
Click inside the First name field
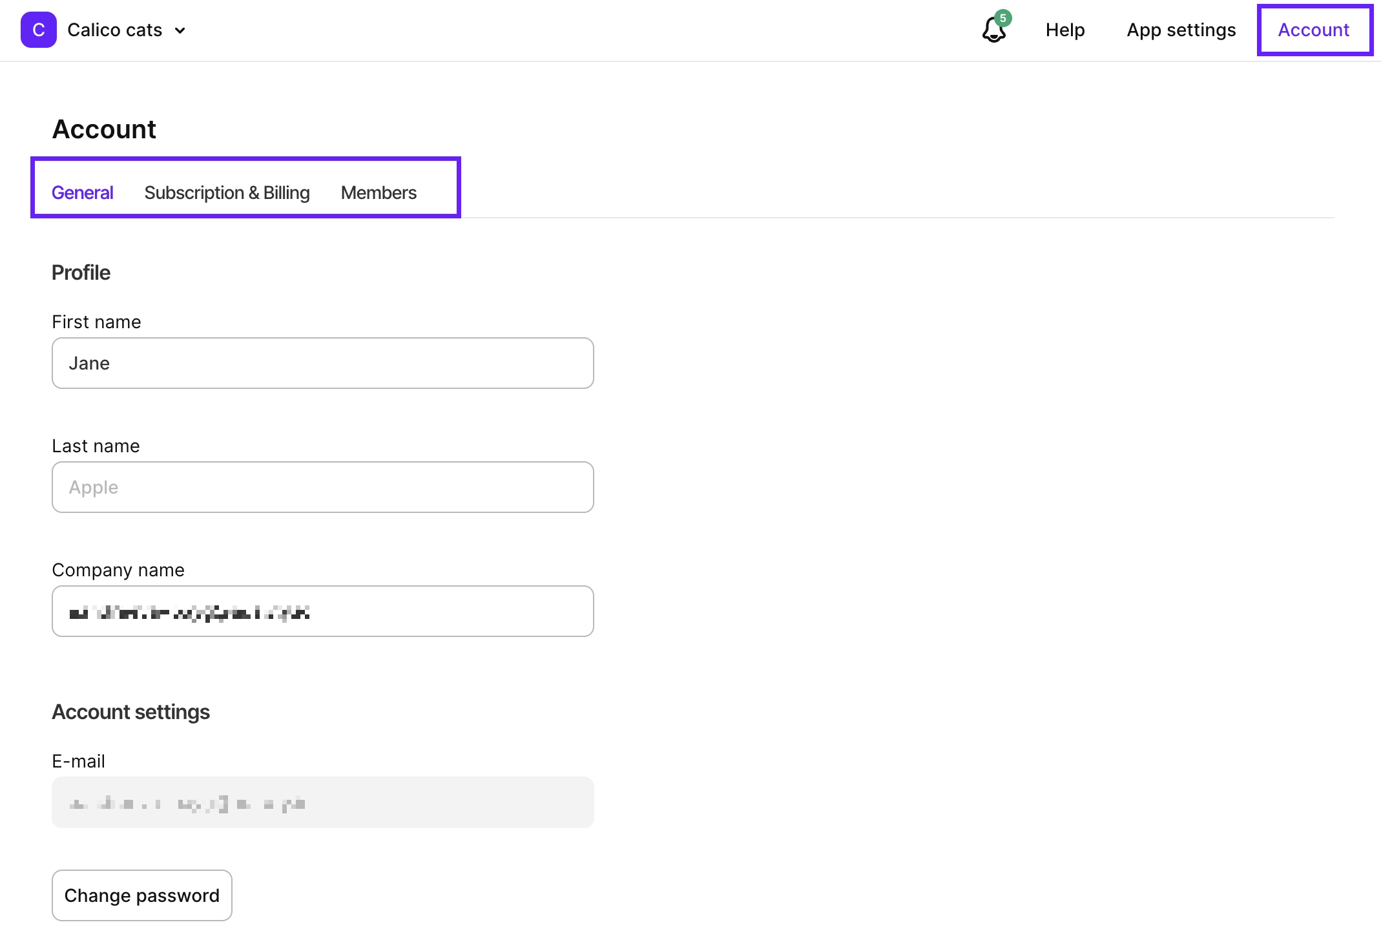coord(322,362)
